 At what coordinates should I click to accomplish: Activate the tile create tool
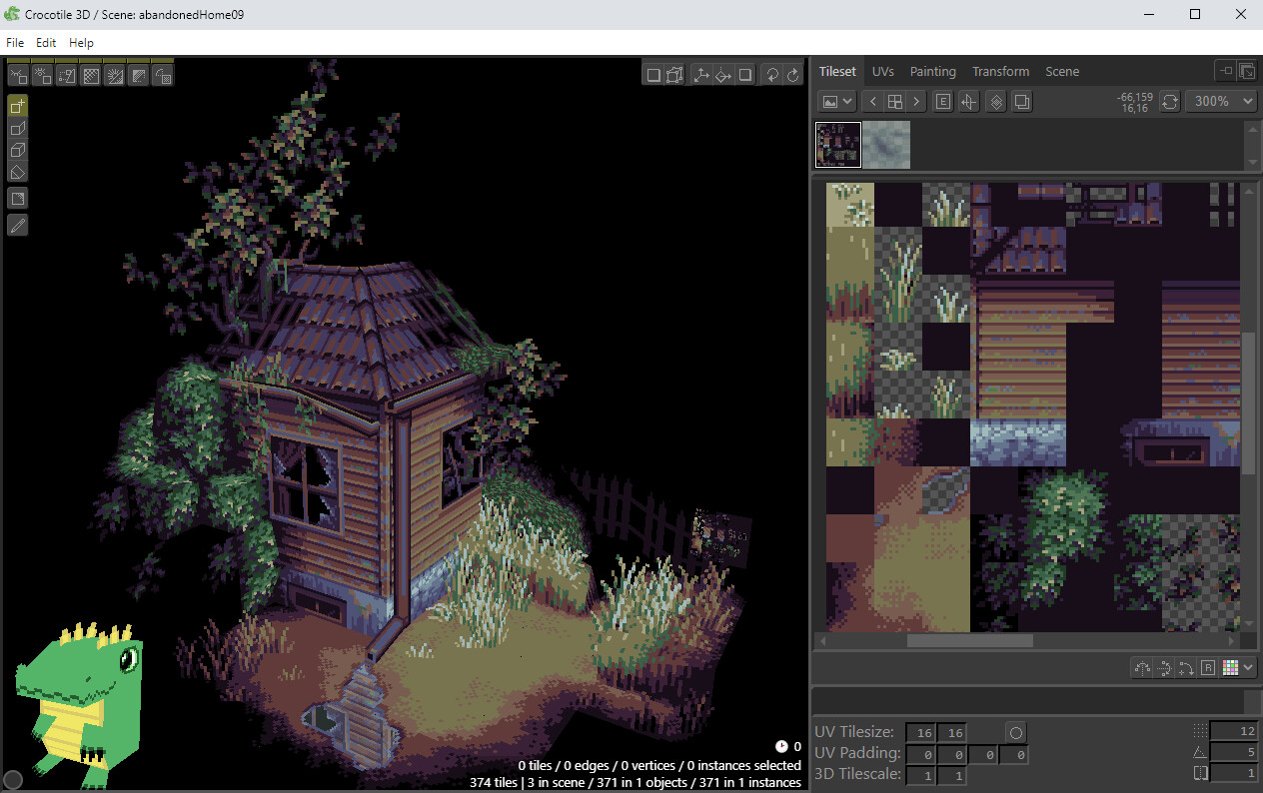(17, 104)
